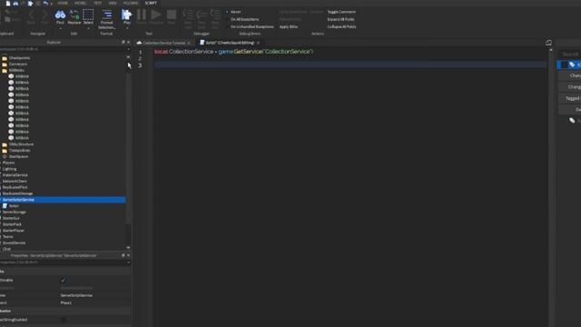Screen dimensions: 581x327
Task: Click the Resume test icon
Action: click(156, 15)
